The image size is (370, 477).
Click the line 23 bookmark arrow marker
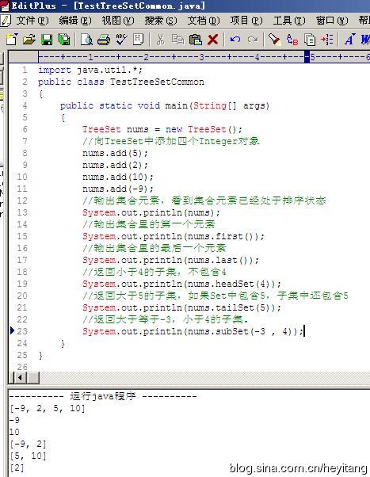tap(12, 330)
